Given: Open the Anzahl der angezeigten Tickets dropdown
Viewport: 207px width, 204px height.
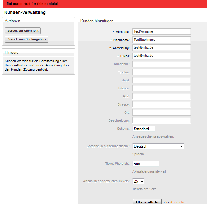Looking at the screenshot, I should pos(138,181).
